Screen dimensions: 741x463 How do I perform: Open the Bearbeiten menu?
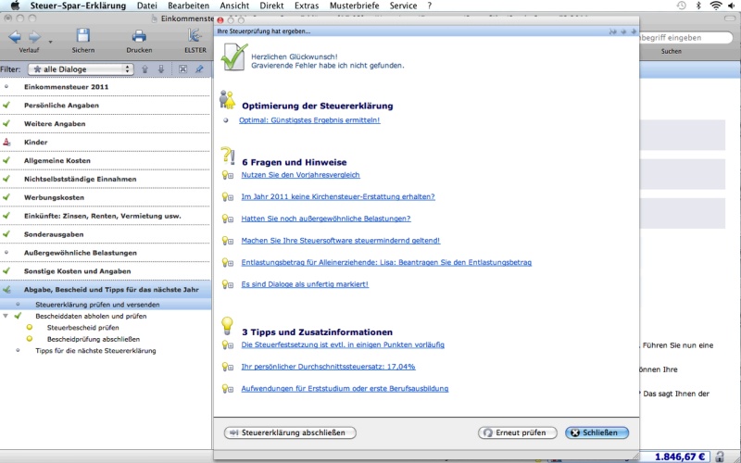coord(189,6)
